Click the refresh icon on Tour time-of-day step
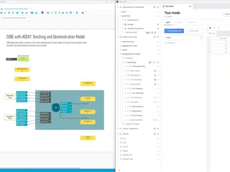The image size is (230, 172). click(155, 97)
